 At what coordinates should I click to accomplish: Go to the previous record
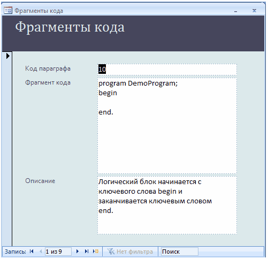tap(41, 252)
